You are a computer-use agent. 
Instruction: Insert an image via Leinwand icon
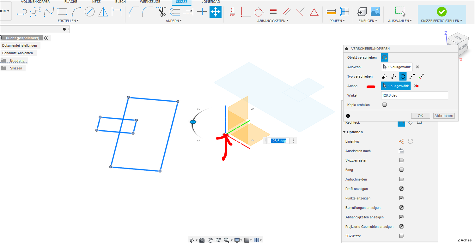(x=375, y=11)
